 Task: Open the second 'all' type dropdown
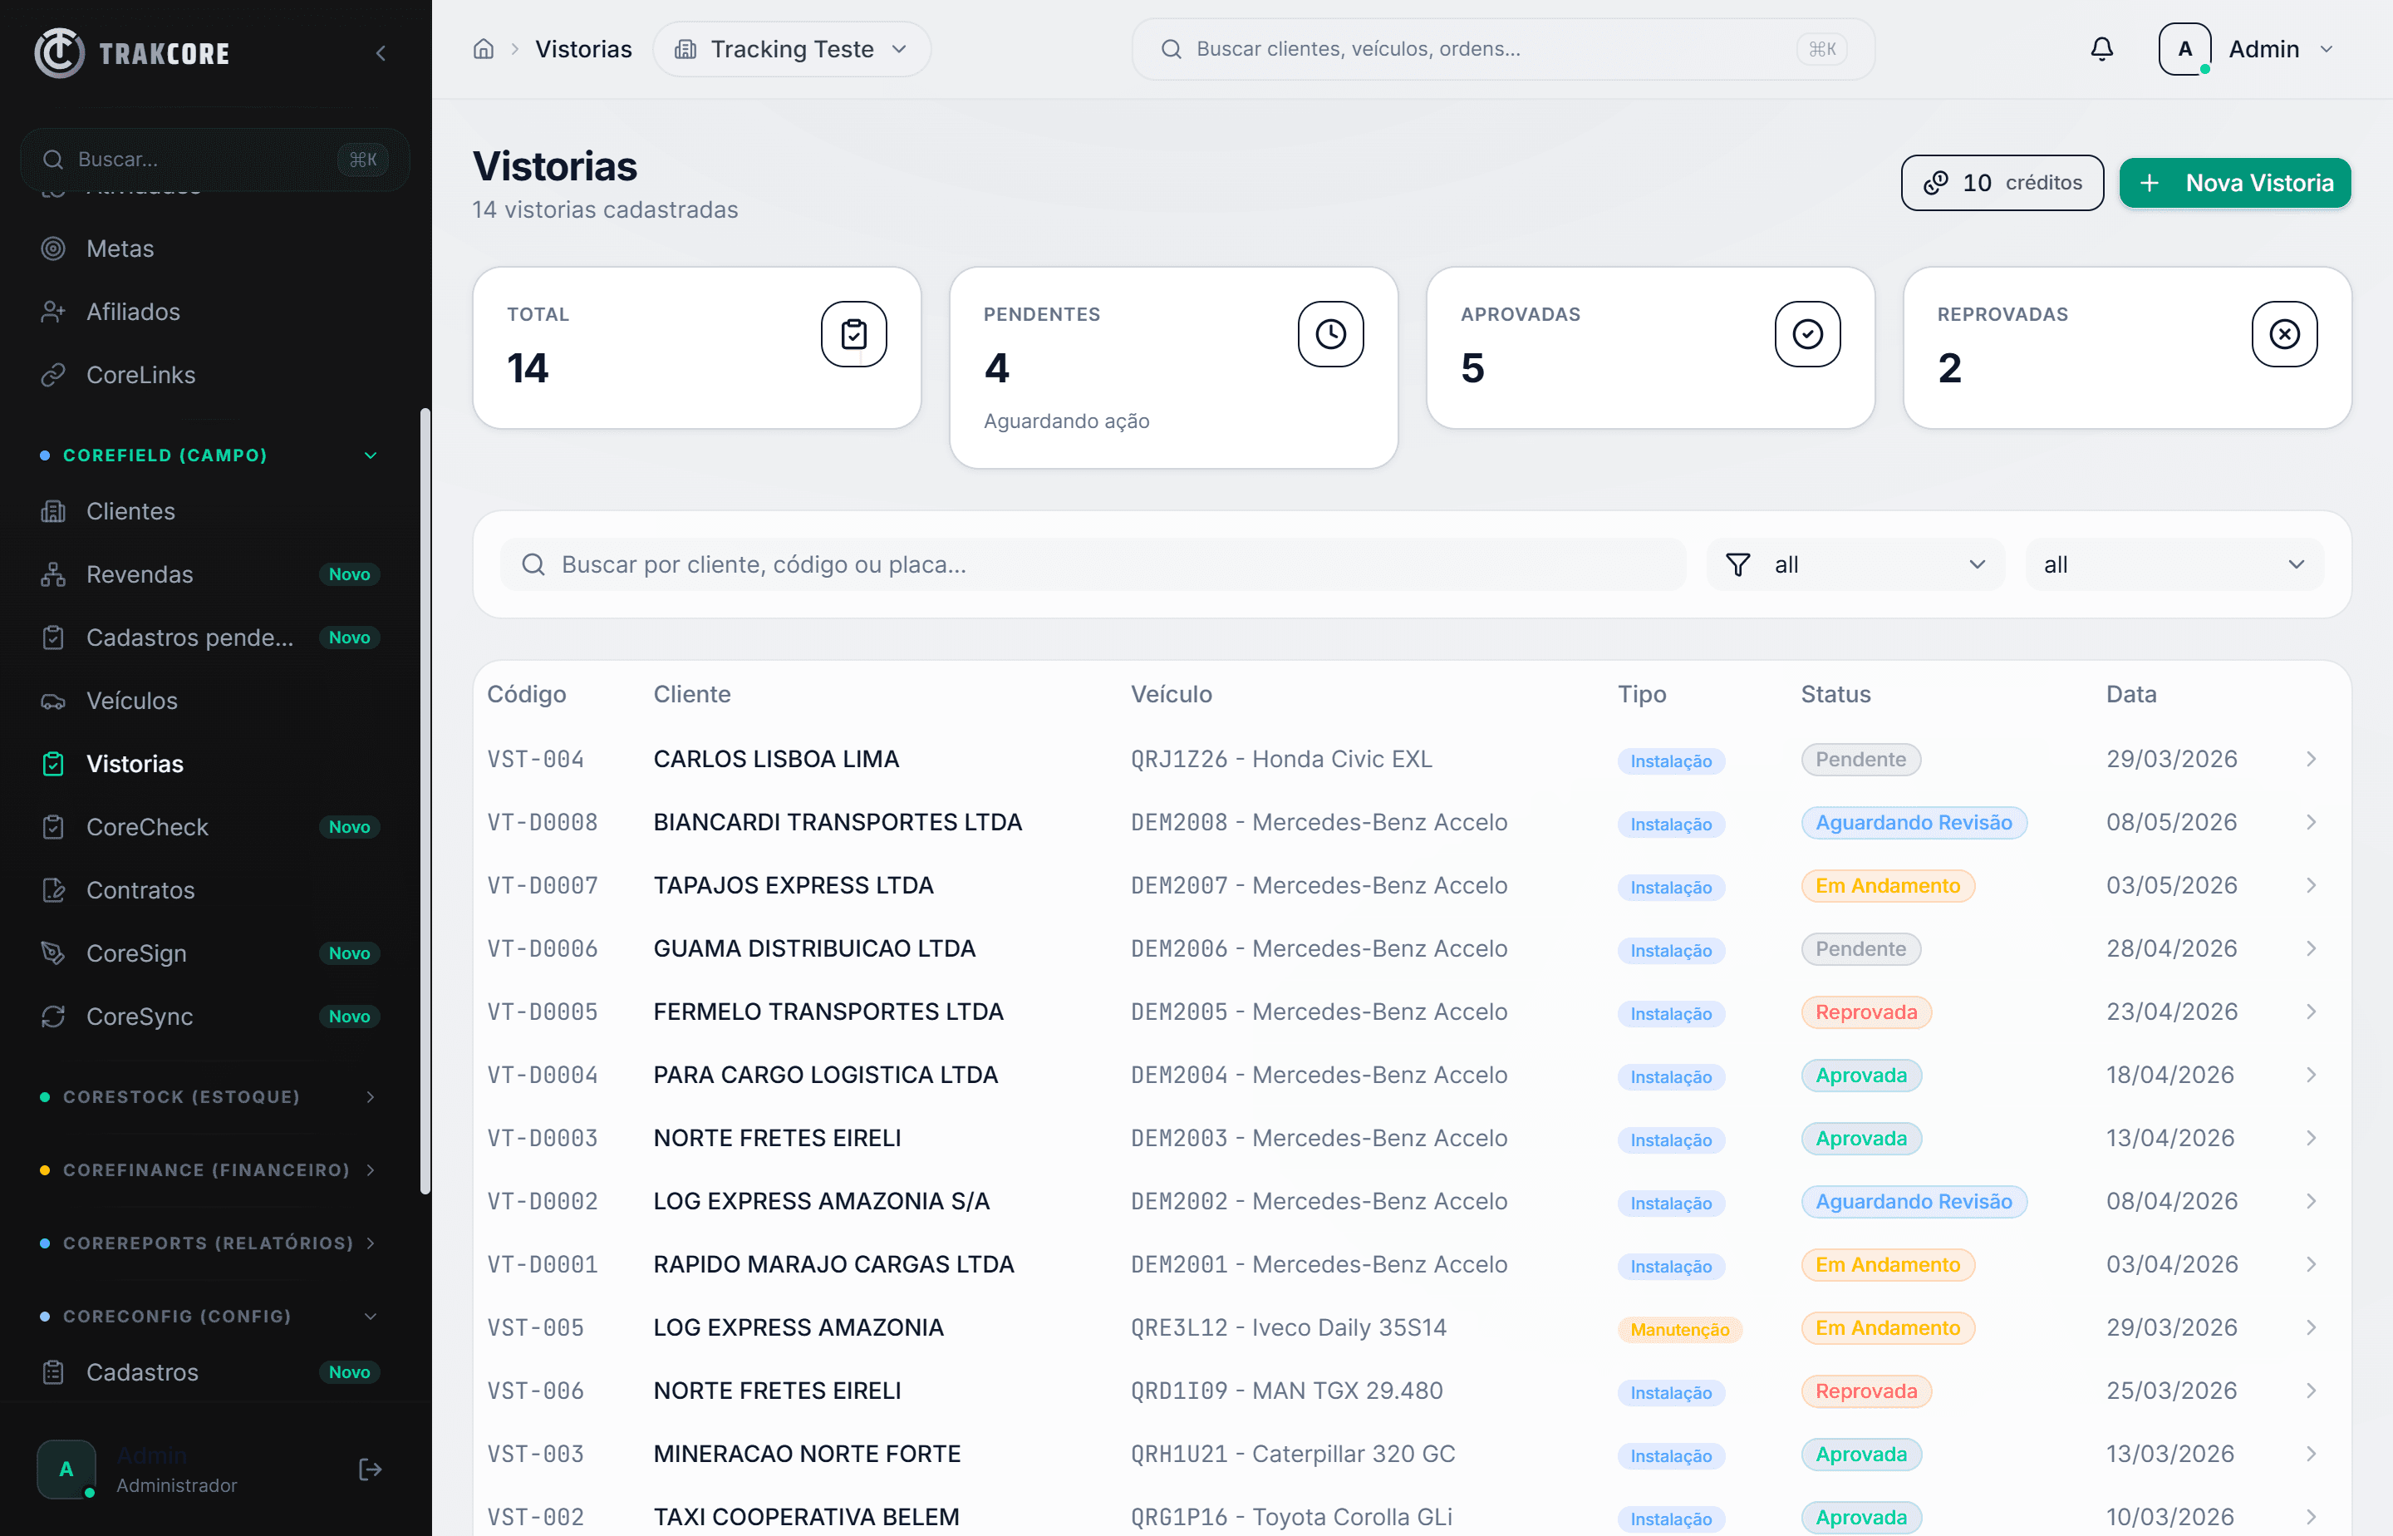click(2174, 564)
